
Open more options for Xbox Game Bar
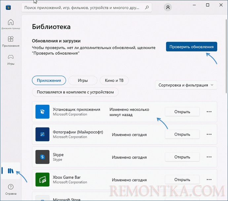209,180
